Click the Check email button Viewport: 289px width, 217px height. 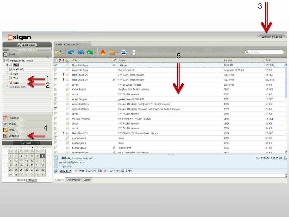click(x=27, y=45)
